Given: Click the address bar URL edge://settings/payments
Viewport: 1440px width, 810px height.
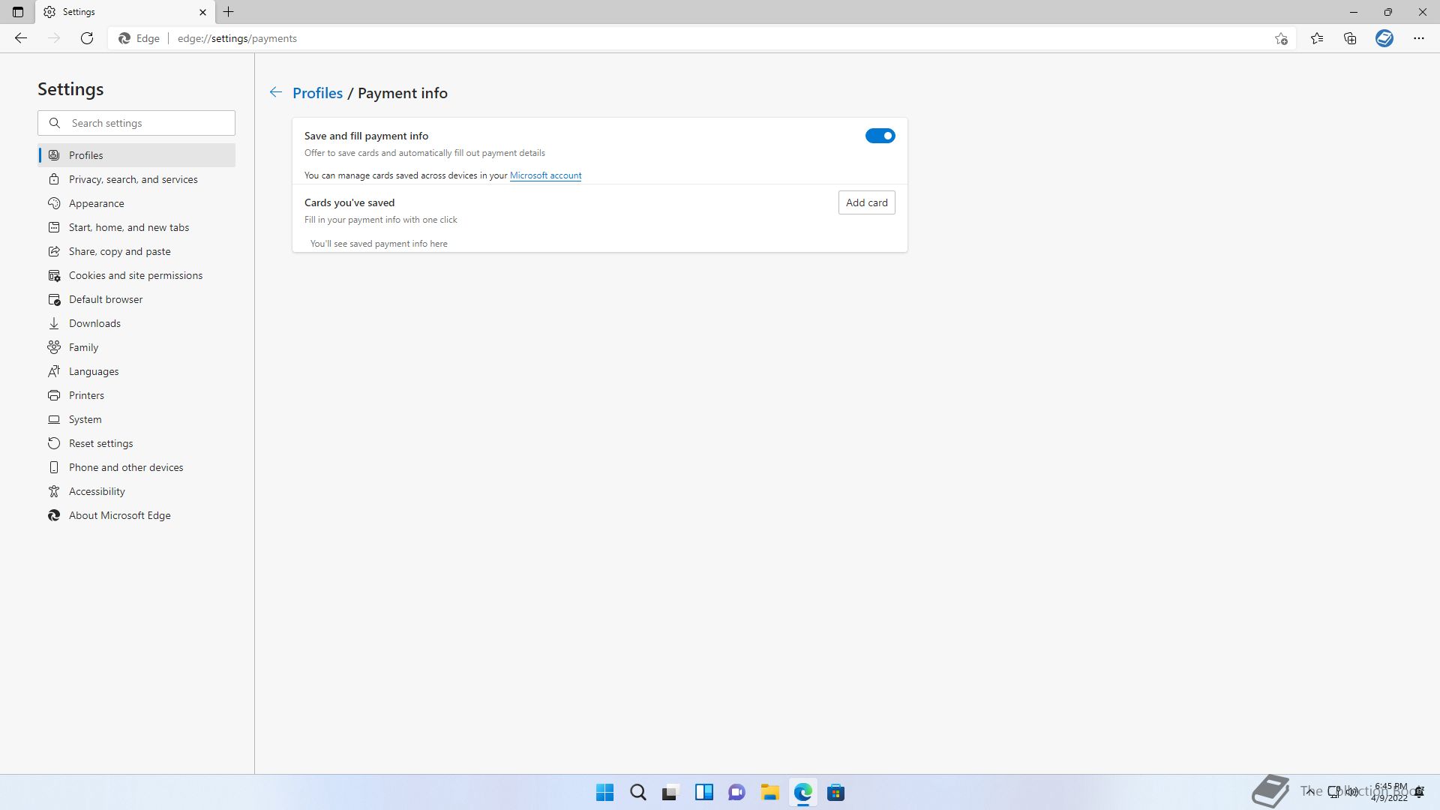Looking at the screenshot, I should pyautogui.click(x=237, y=38).
